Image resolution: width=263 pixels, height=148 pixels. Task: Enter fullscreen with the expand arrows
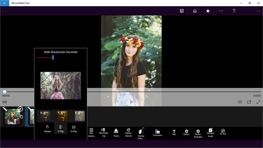(258, 102)
